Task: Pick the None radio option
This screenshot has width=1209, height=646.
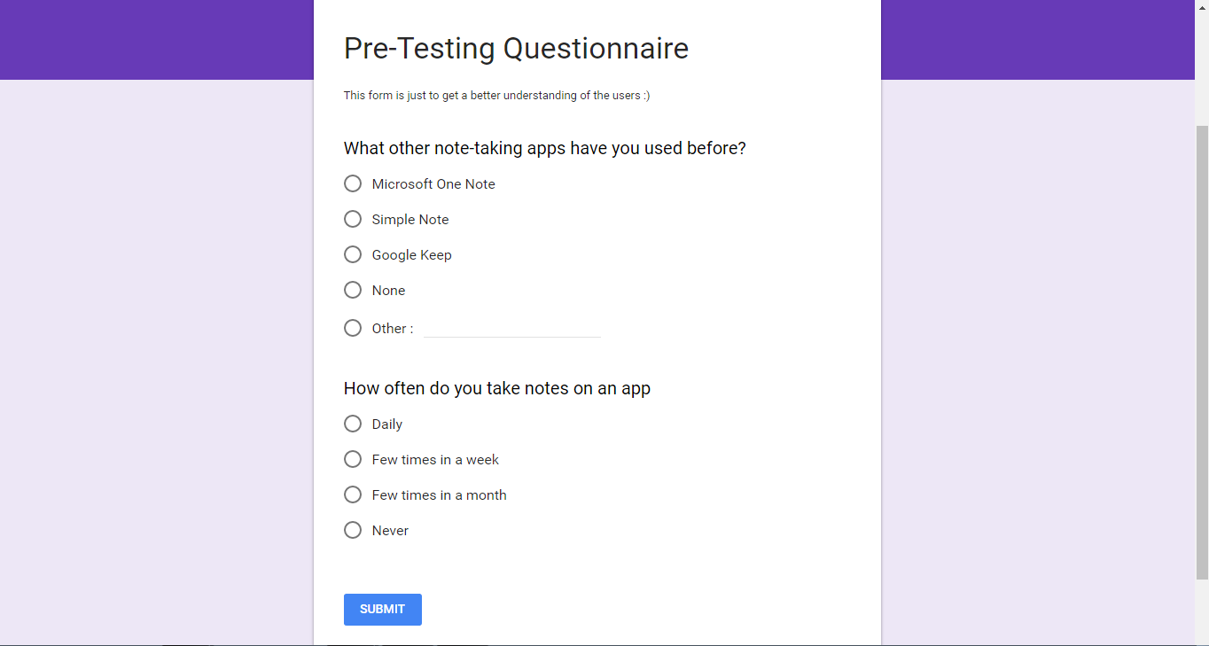Action: (x=353, y=290)
